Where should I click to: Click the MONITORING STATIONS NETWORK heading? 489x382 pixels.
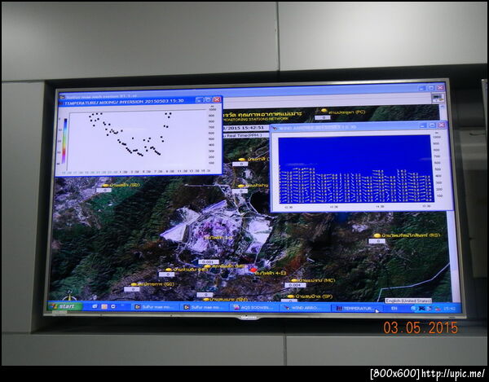(x=256, y=119)
